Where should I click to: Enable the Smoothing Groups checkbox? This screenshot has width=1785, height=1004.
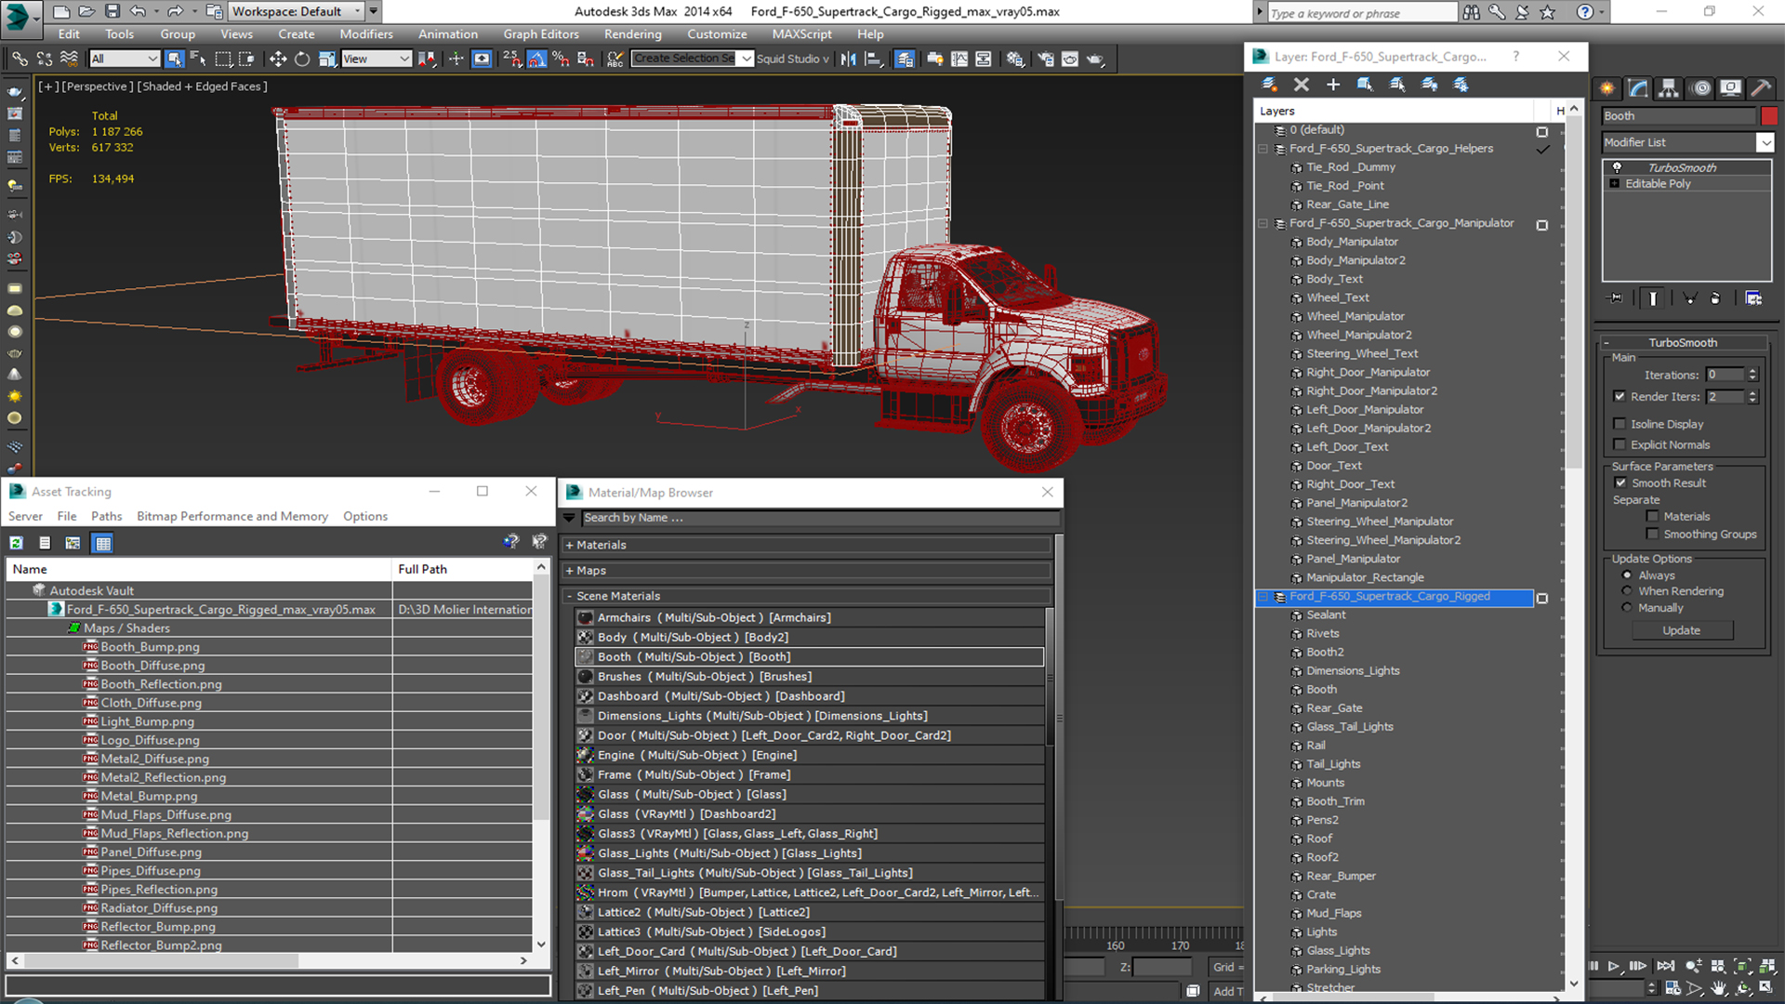(x=1652, y=534)
